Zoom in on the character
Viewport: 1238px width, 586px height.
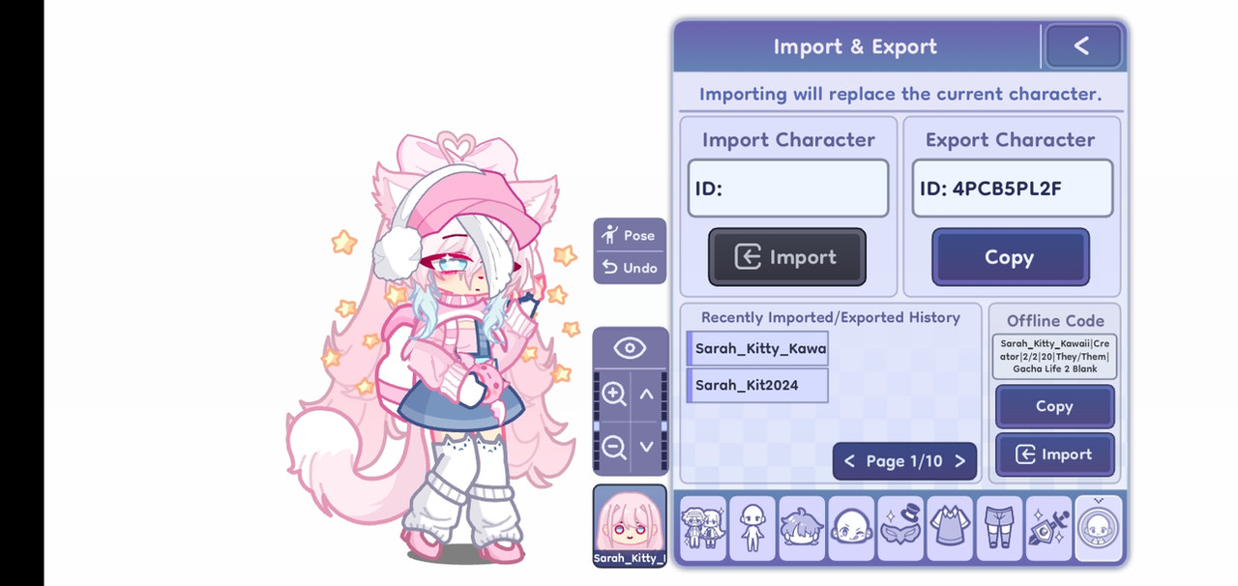(x=614, y=394)
